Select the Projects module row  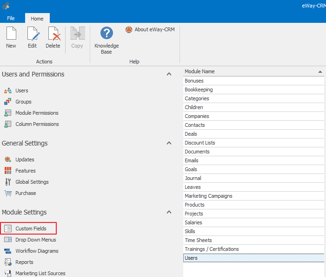point(253,214)
